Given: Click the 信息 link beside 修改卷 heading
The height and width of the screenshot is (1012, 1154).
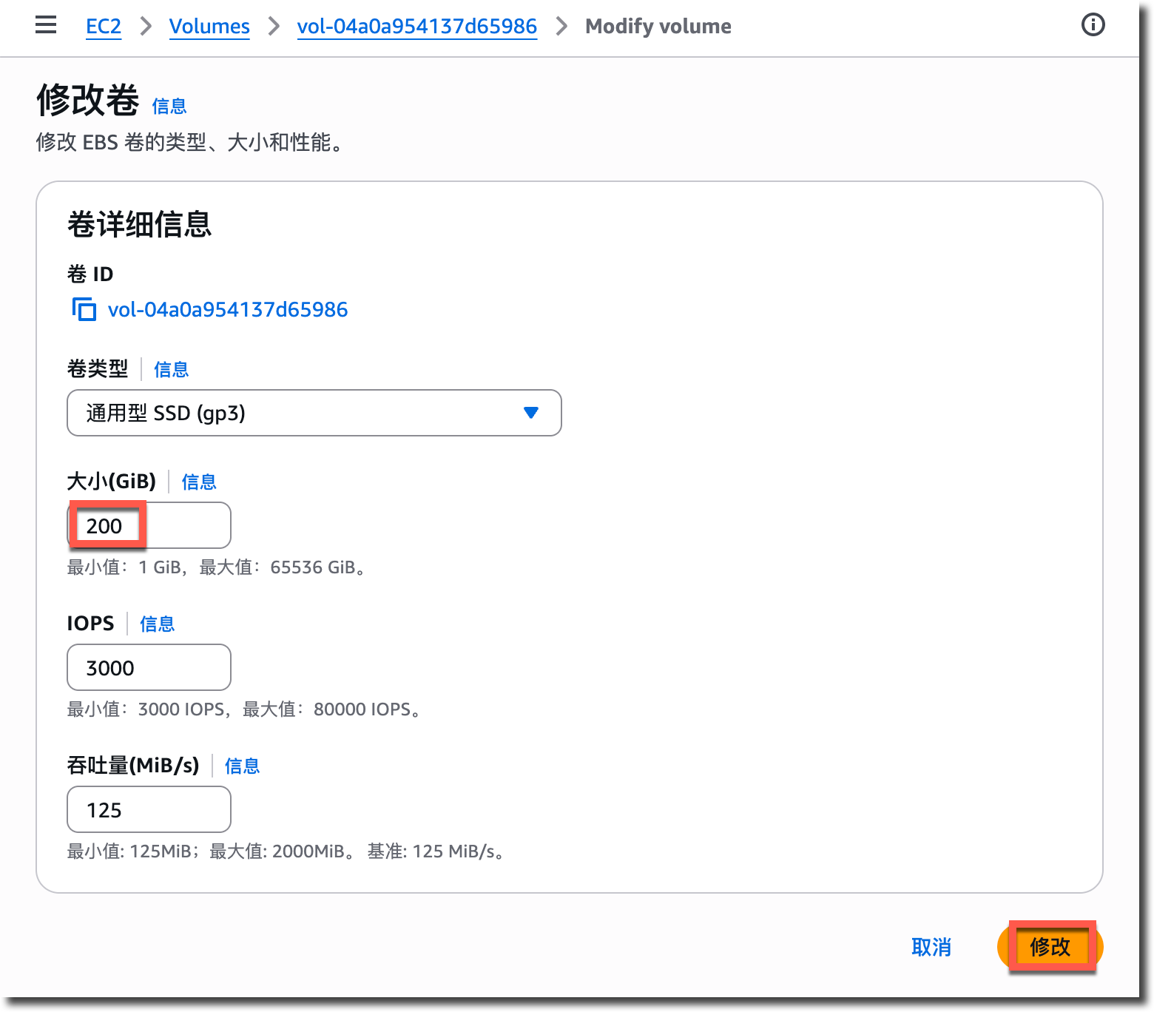Looking at the screenshot, I should tap(169, 107).
